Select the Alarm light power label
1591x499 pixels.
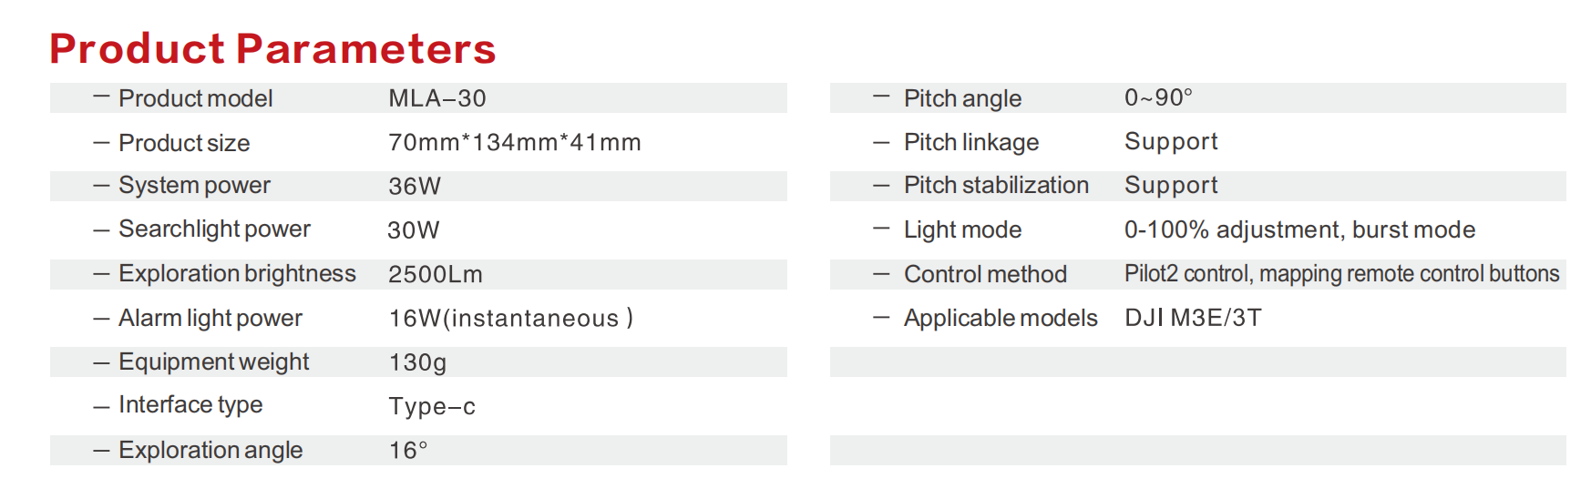click(210, 319)
